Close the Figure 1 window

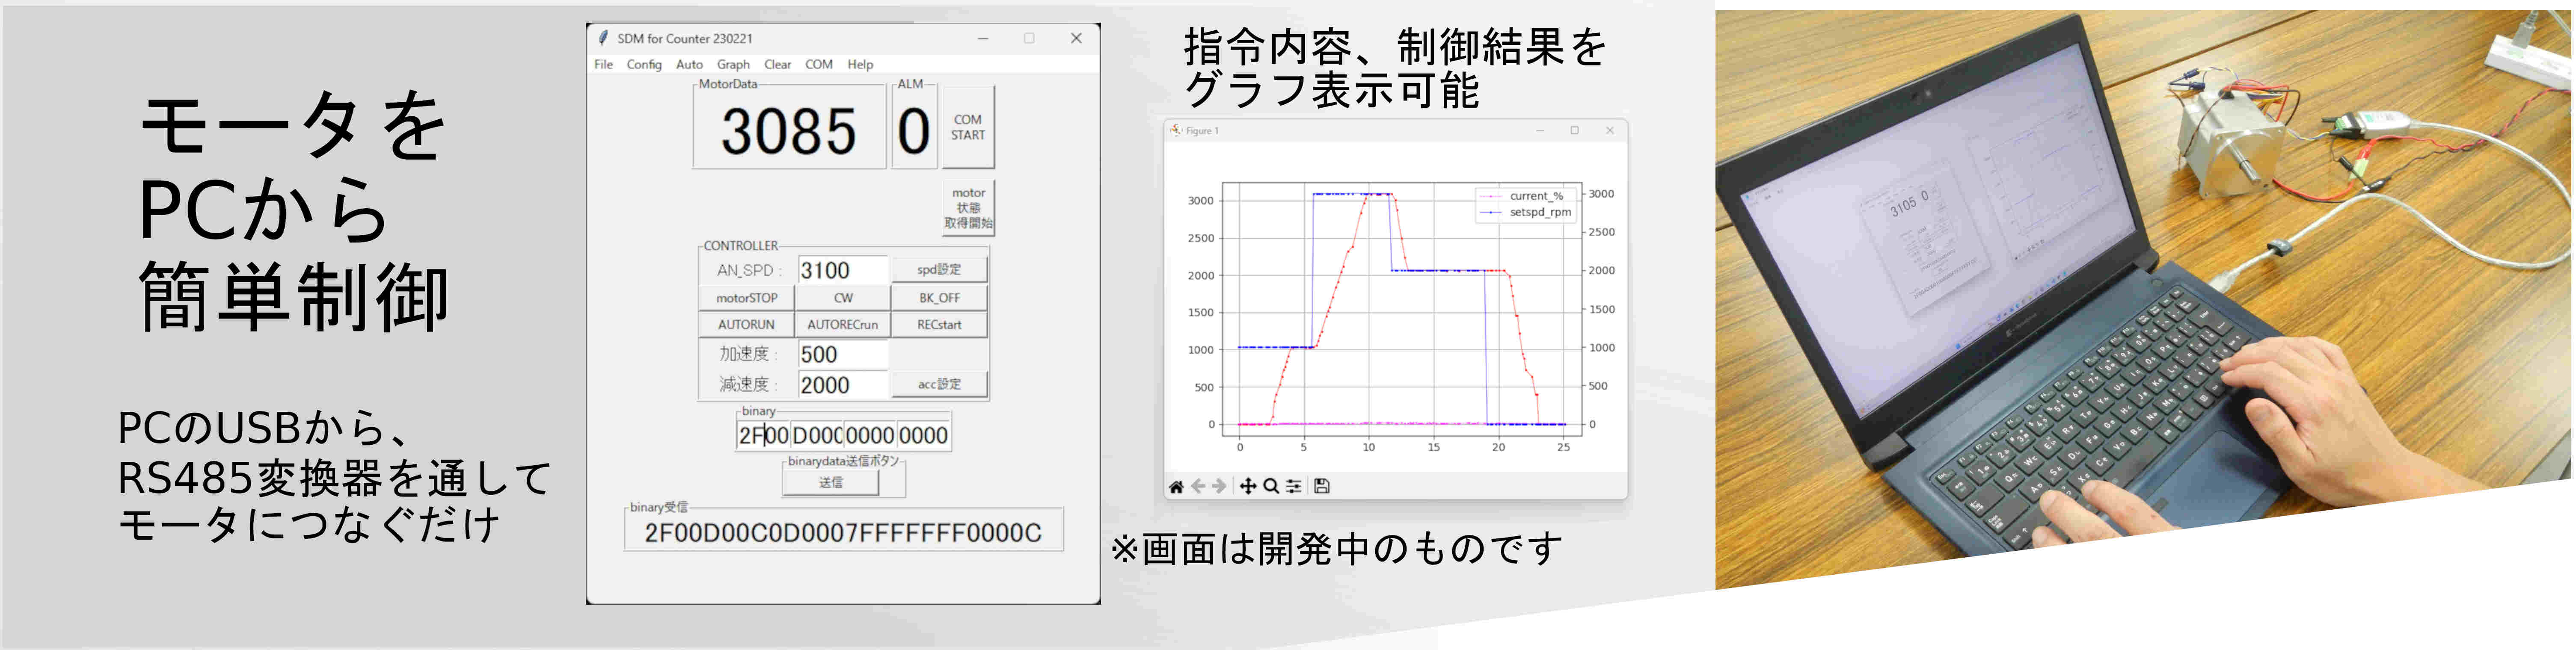1609,130
